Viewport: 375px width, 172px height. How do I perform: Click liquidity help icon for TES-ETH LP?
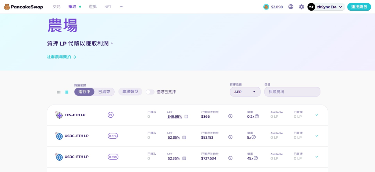click(230, 116)
